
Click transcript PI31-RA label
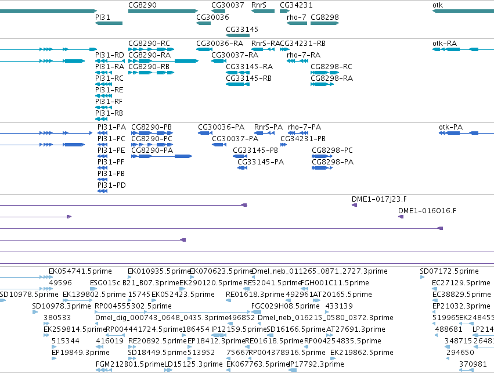point(110,67)
